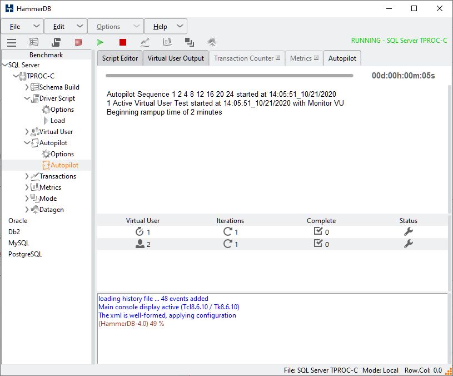The height and width of the screenshot is (376, 453).
Task: Click the 'Row.Col: 0.0' status bar entry
Action: pos(423,370)
